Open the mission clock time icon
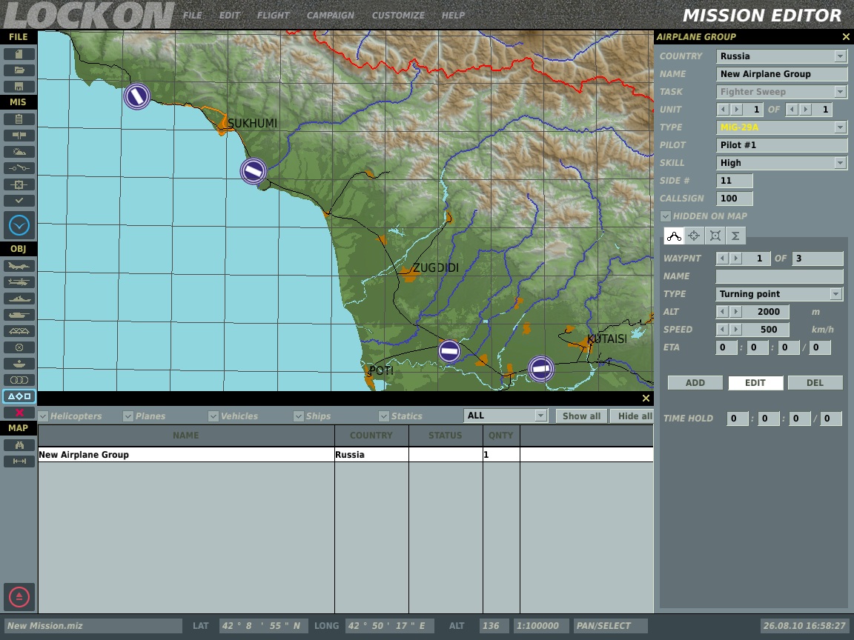The image size is (854, 640). [x=19, y=225]
